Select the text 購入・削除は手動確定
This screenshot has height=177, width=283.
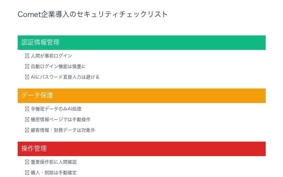click(54, 173)
